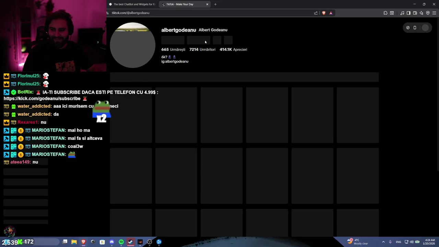439x247 pixels.
Task: Click site info icon left of URL
Action: click(x=107, y=13)
